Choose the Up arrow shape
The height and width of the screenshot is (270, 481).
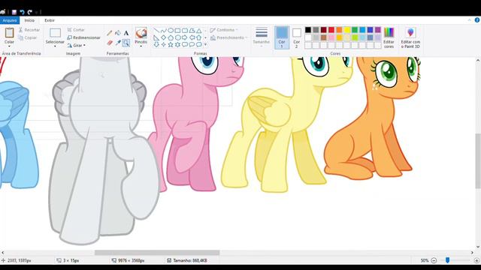tap(198, 37)
